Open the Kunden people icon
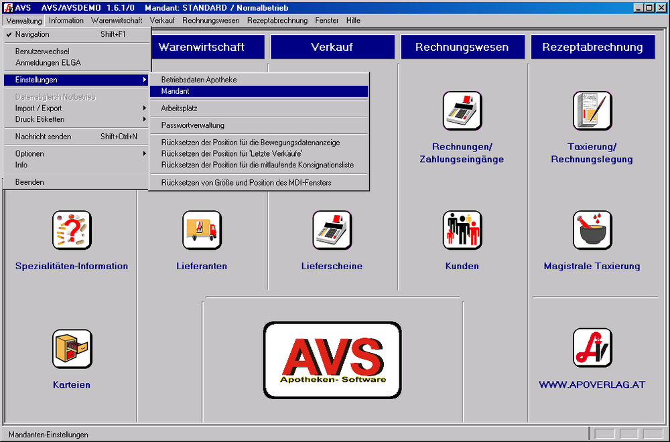670x442 pixels. [x=462, y=230]
